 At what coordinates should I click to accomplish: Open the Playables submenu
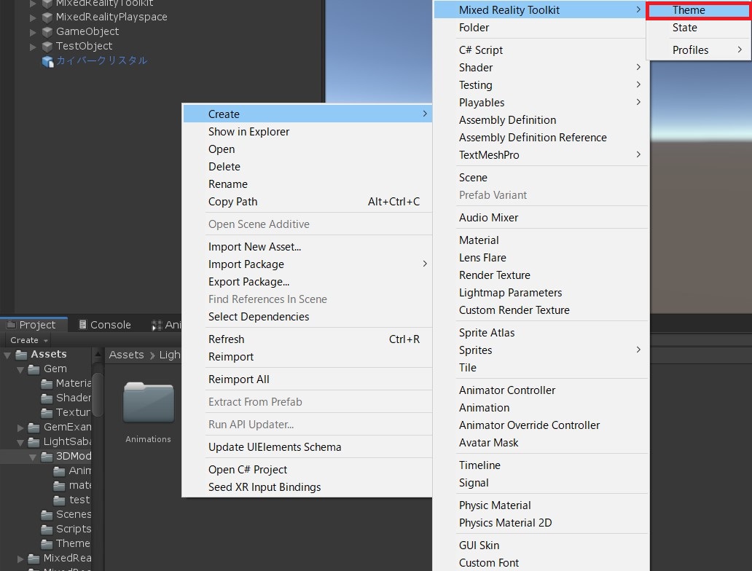[x=540, y=103]
